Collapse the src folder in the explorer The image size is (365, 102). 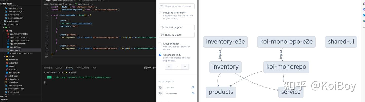coord(3,28)
